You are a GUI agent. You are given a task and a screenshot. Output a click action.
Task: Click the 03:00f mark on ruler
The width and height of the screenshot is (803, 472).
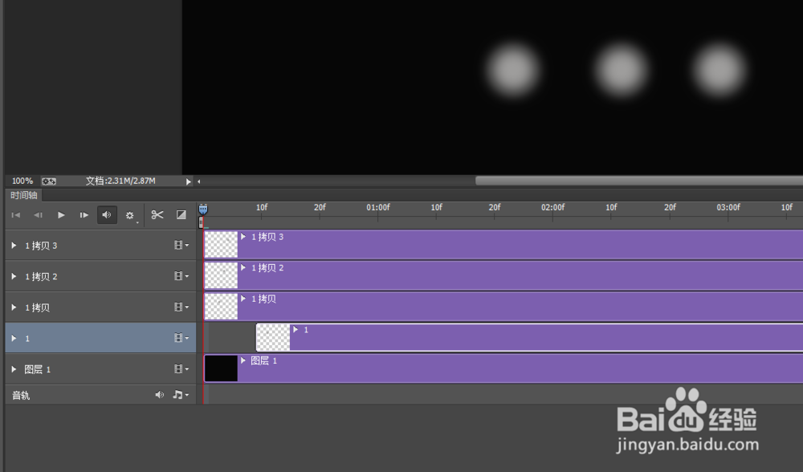pos(728,207)
